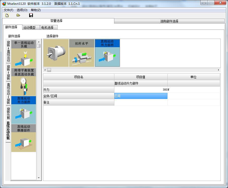Click the 外力 value field showing 300

tap(141, 90)
